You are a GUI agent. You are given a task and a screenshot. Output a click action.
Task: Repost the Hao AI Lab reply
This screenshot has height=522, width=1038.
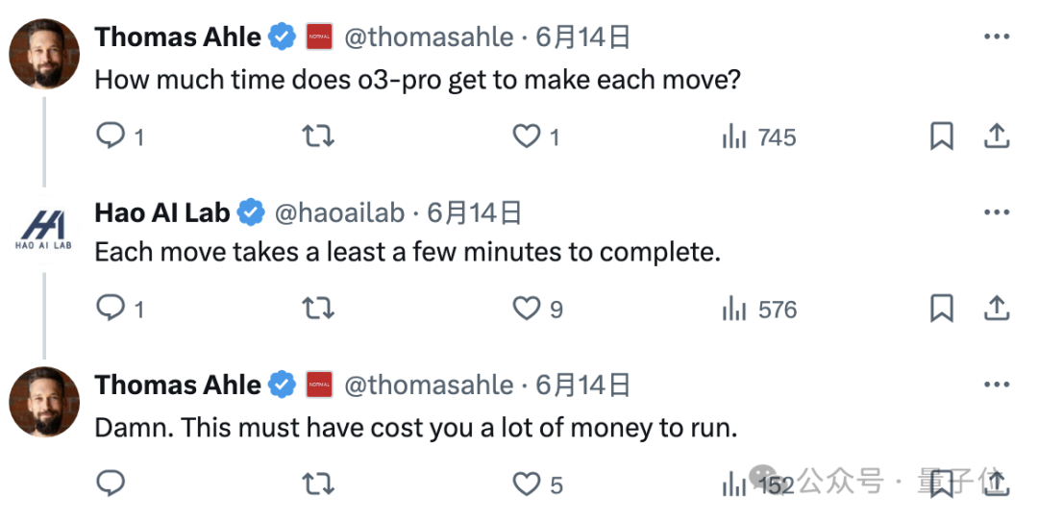click(317, 310)
